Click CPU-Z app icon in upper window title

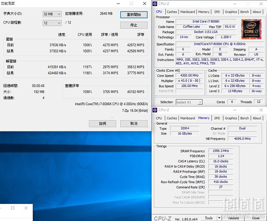155,4
